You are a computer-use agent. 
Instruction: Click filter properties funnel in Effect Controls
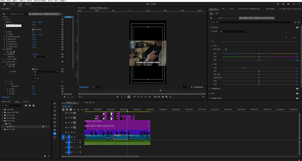pyautogui.click(x=64, y=97)
